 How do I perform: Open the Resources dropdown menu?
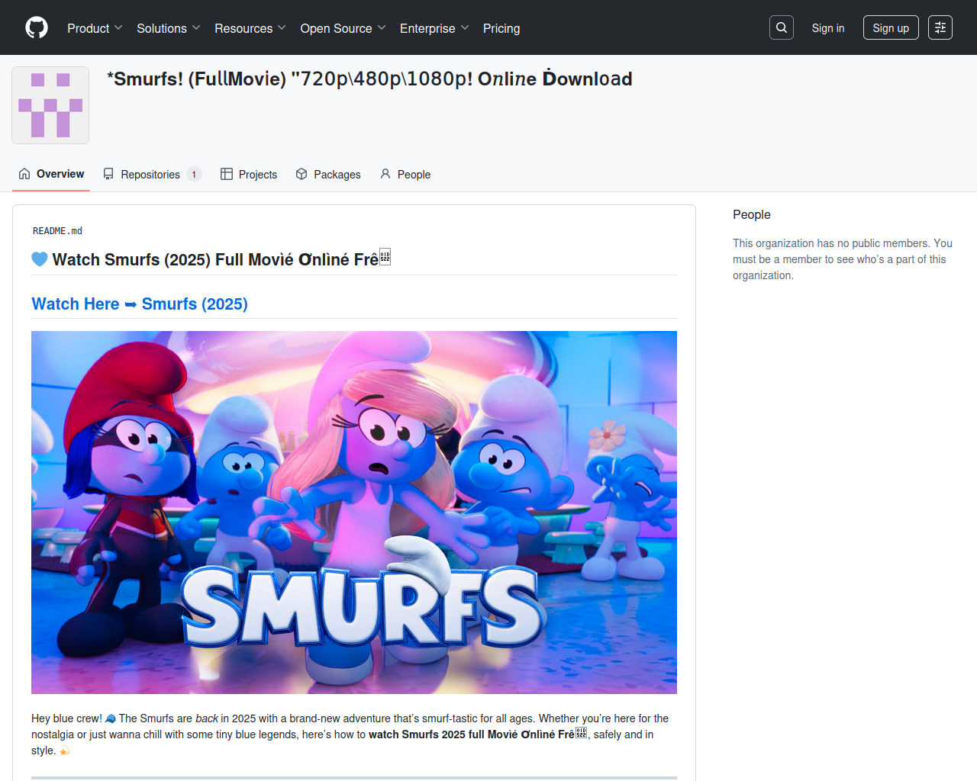(x=250, y=28)
